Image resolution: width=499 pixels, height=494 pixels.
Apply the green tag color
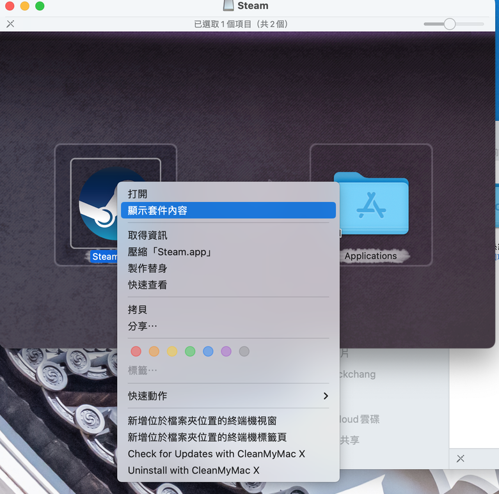tap(190, 351)
